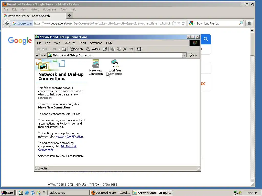Open Firefox's File menu
The width and height of the screenshot is (262, 196).
point(6,9)
